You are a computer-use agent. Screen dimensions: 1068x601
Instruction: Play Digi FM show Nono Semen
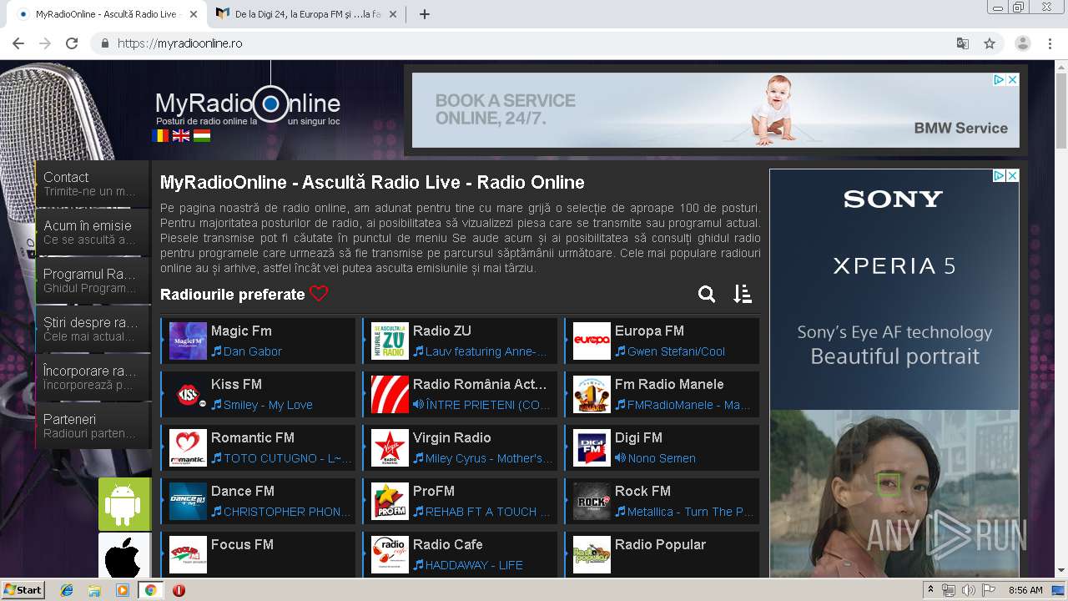pos(655,458)
